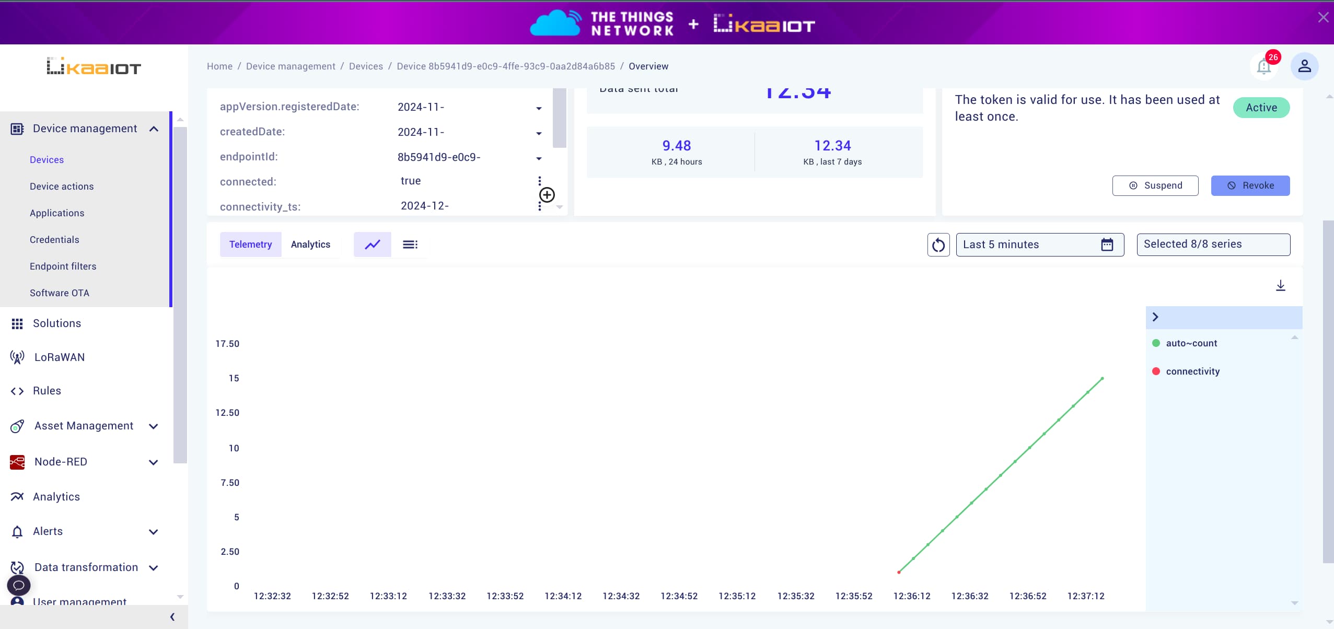
Task: Click the Revoke token button
Action: point(1250,185)
